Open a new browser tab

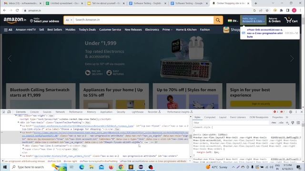[255, 3]
